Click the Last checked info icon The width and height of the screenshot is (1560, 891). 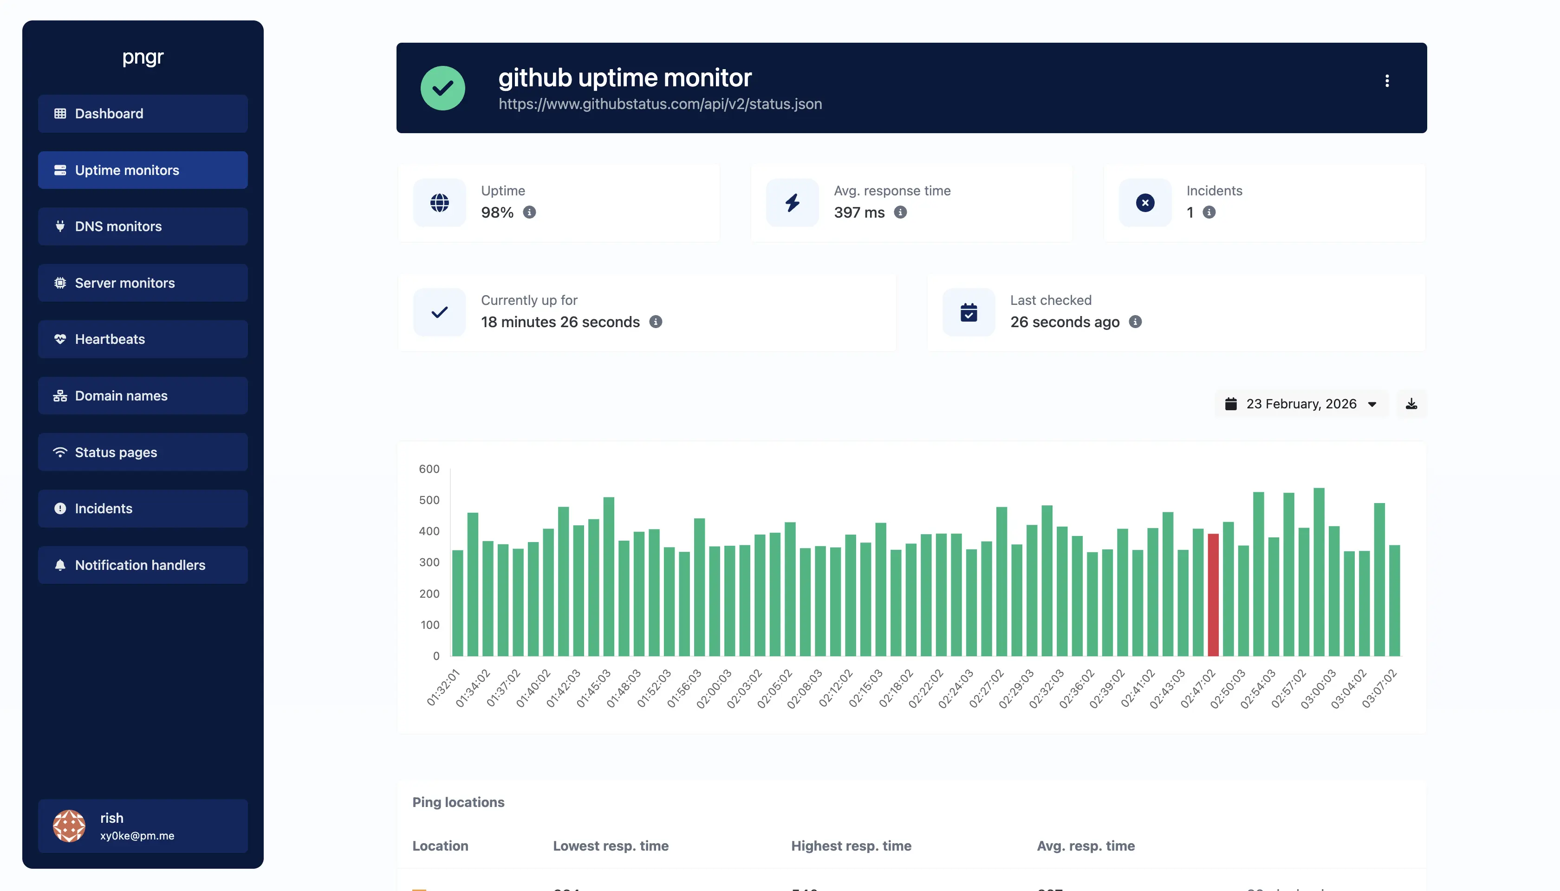coord(1135,322)
